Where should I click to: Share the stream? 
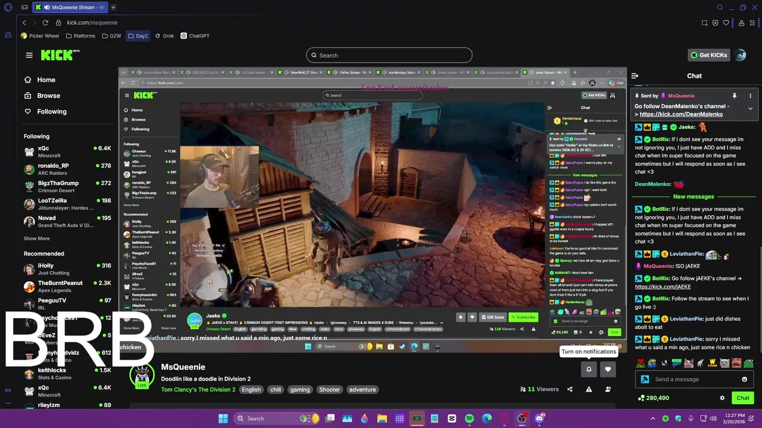pos(570,389)
